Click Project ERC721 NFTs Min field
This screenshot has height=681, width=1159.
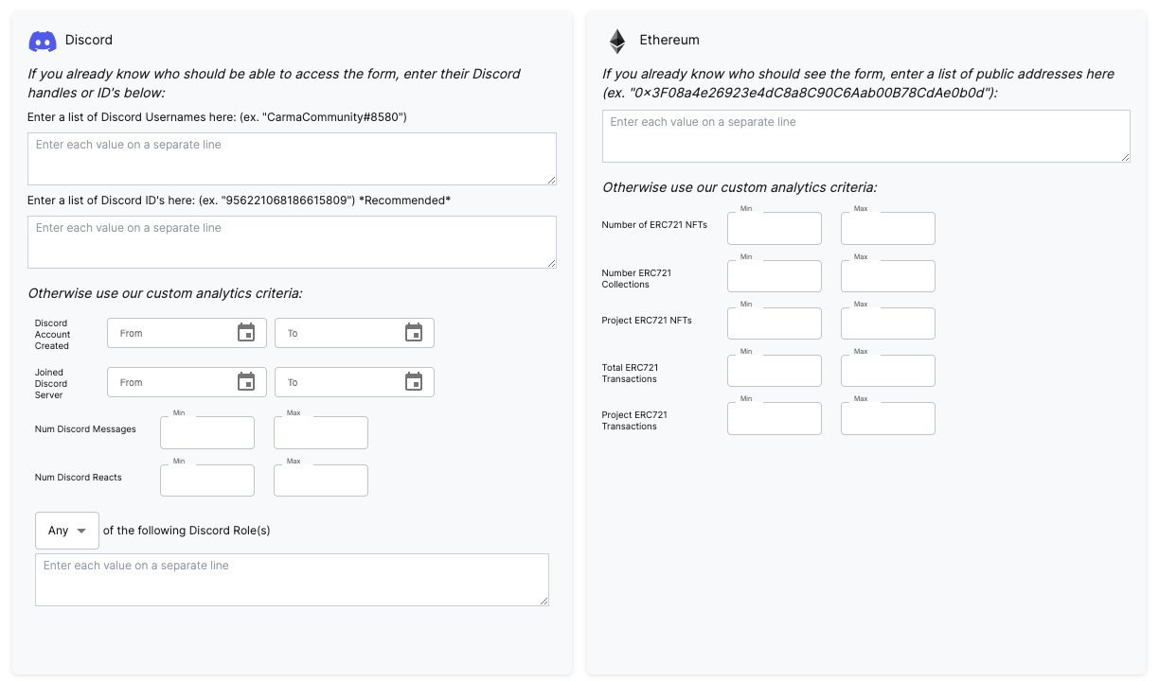pos(775,323)
